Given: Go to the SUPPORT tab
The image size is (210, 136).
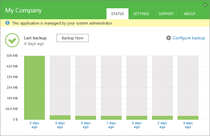Looking at the screenshot, I should click(x=166, y=14).
